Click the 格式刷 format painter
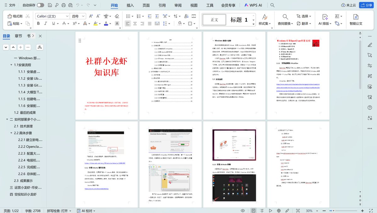The width and height of the screenshot is (377, 213). pos(14,16)
